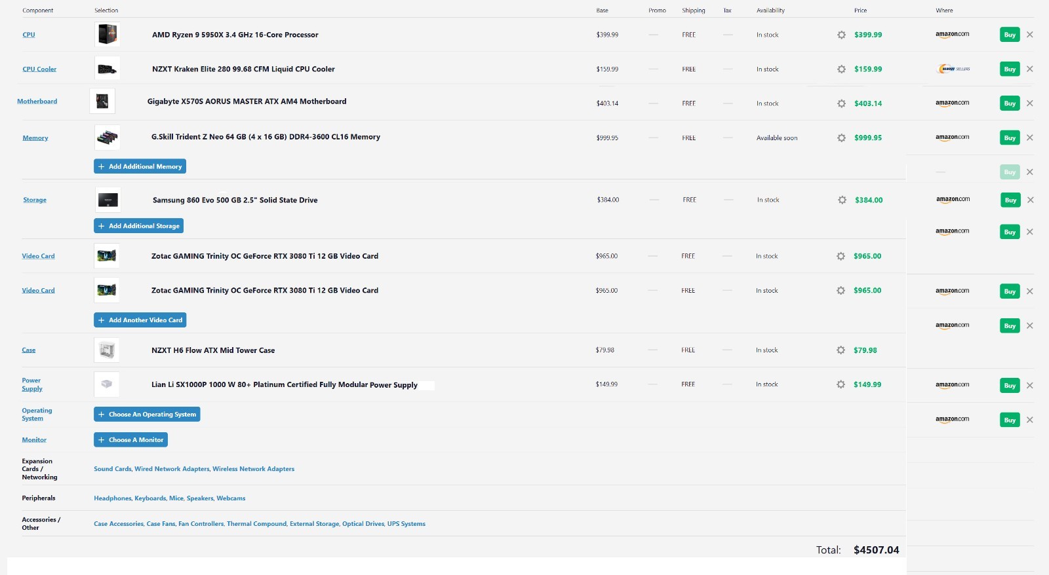Image resolution: width=1049 pixels, height=575 pixels.
Task: Remove Lian Li power supply using X icon
Action: (x=1029, y=386)
